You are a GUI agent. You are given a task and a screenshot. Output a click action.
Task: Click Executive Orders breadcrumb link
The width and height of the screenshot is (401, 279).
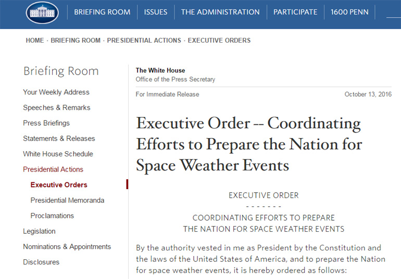pyautogui.click(x=219, y=41)
